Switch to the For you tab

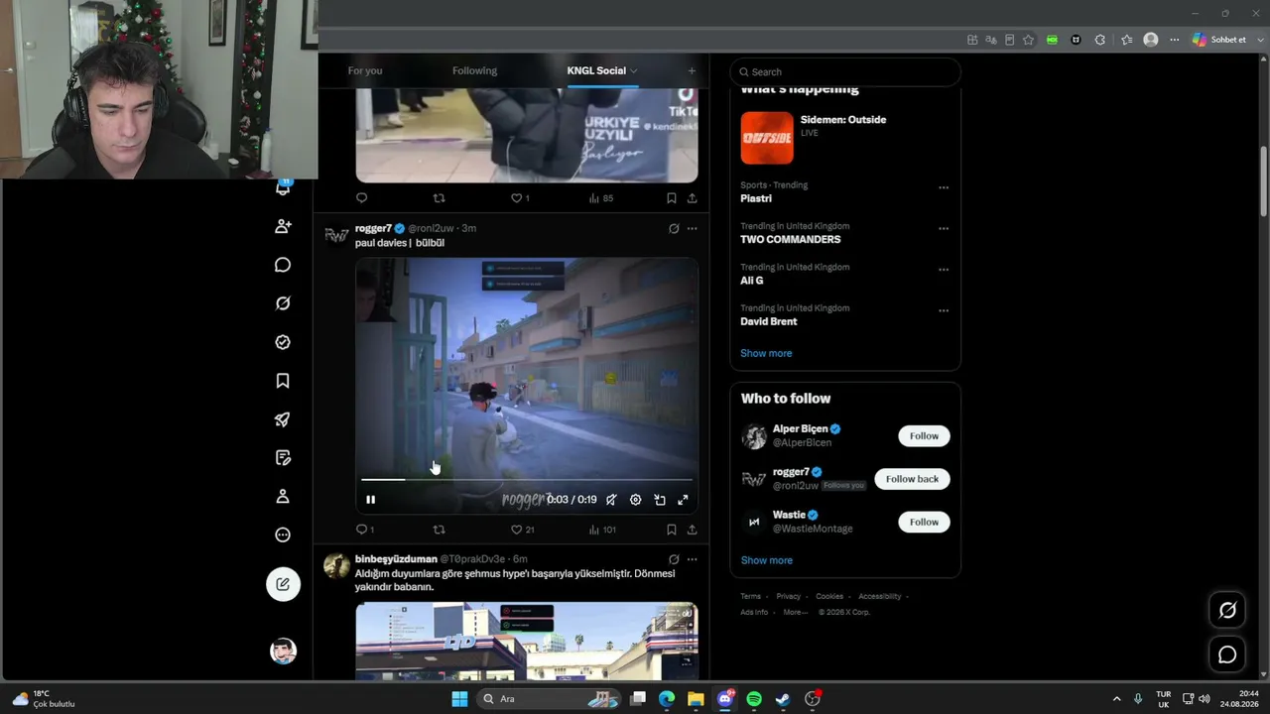[365, 70]
